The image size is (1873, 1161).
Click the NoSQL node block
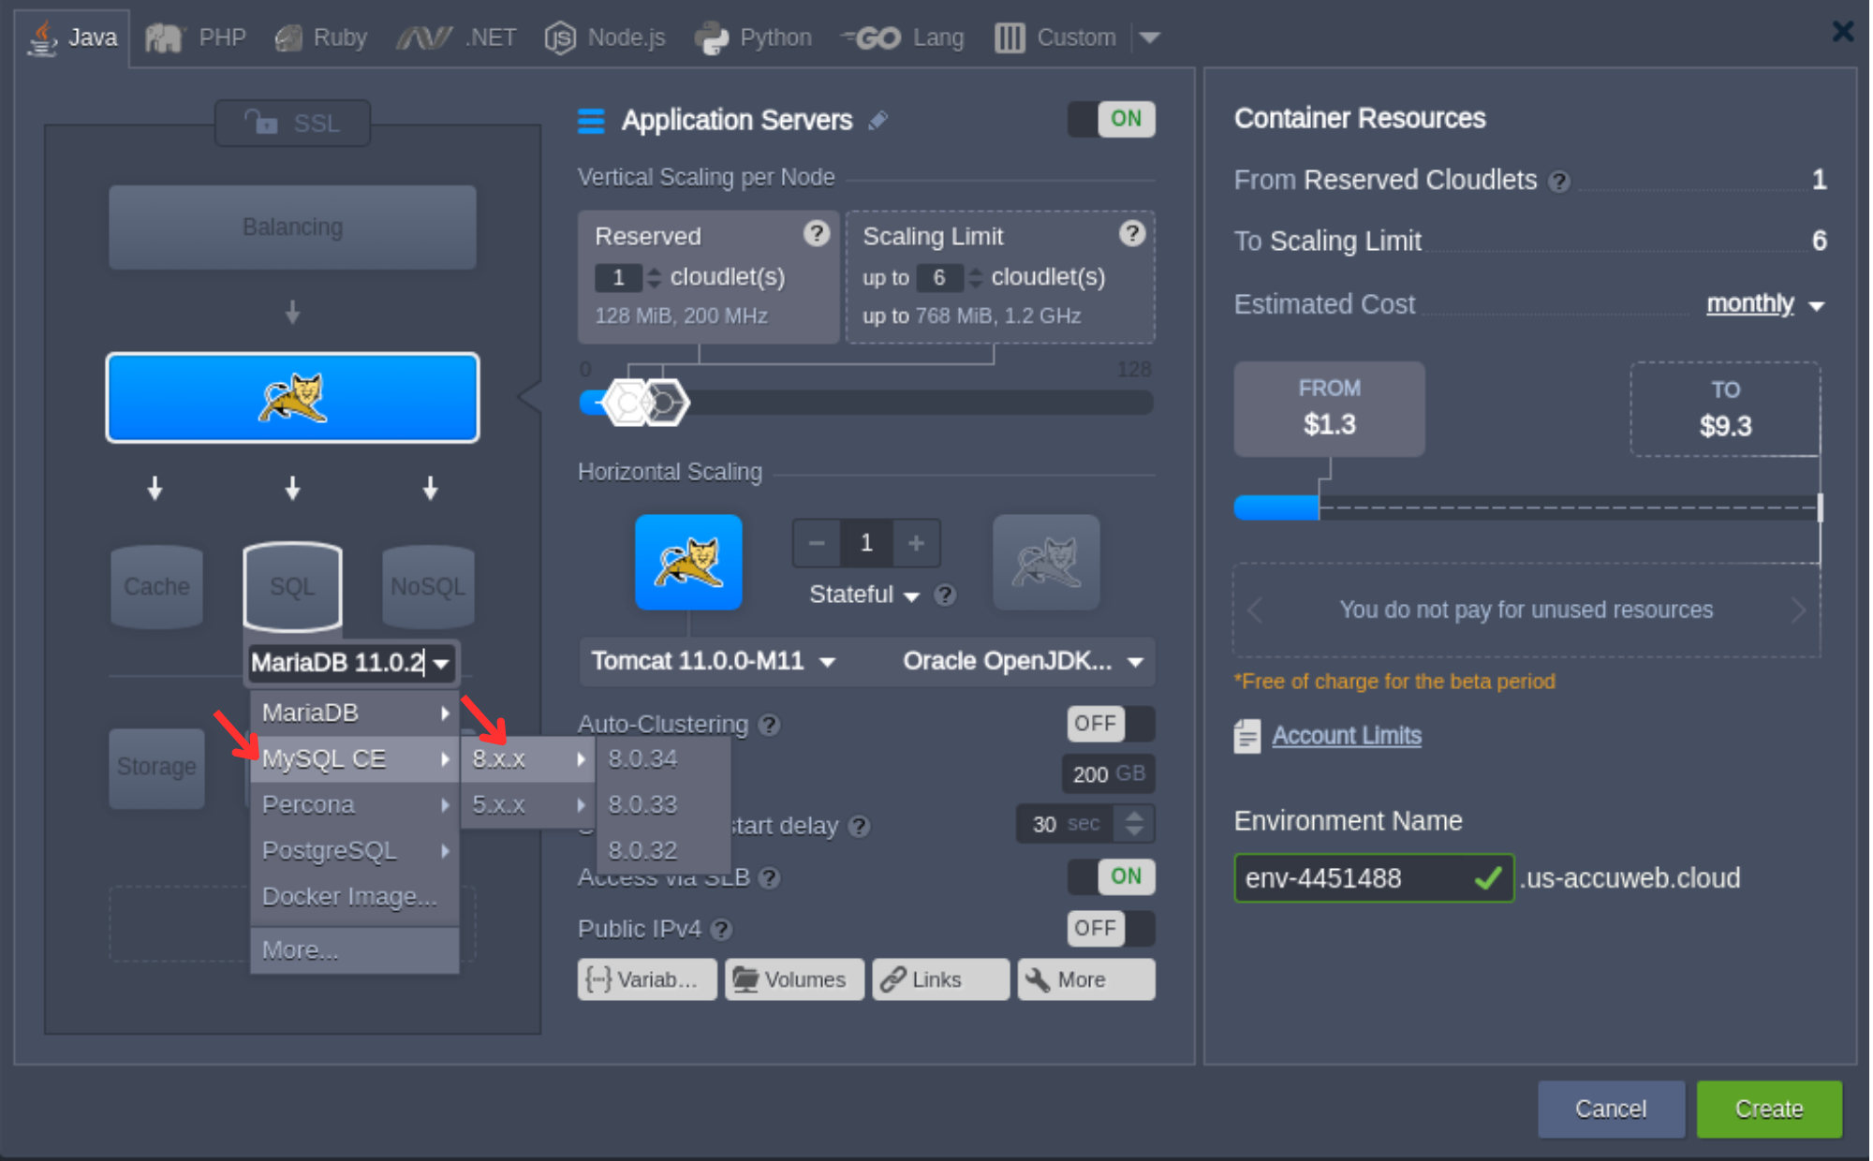tap(427, 587)
